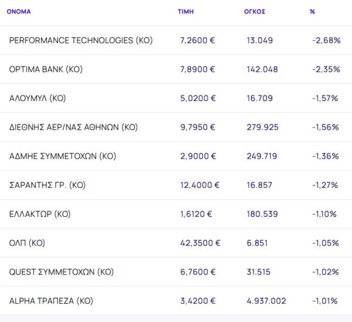Click the 42,3500 € price of ΟΛΠ
The height and width of the screenshot is (322, 352).
tap(200, 243)
